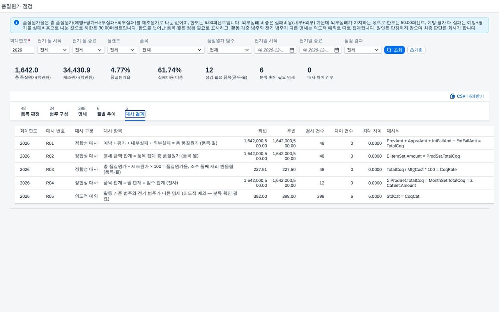Image resolution: width=499 pixels, height=312 pixels.
Task: Focus the 회계연도 input field
Action: point(23,50)
